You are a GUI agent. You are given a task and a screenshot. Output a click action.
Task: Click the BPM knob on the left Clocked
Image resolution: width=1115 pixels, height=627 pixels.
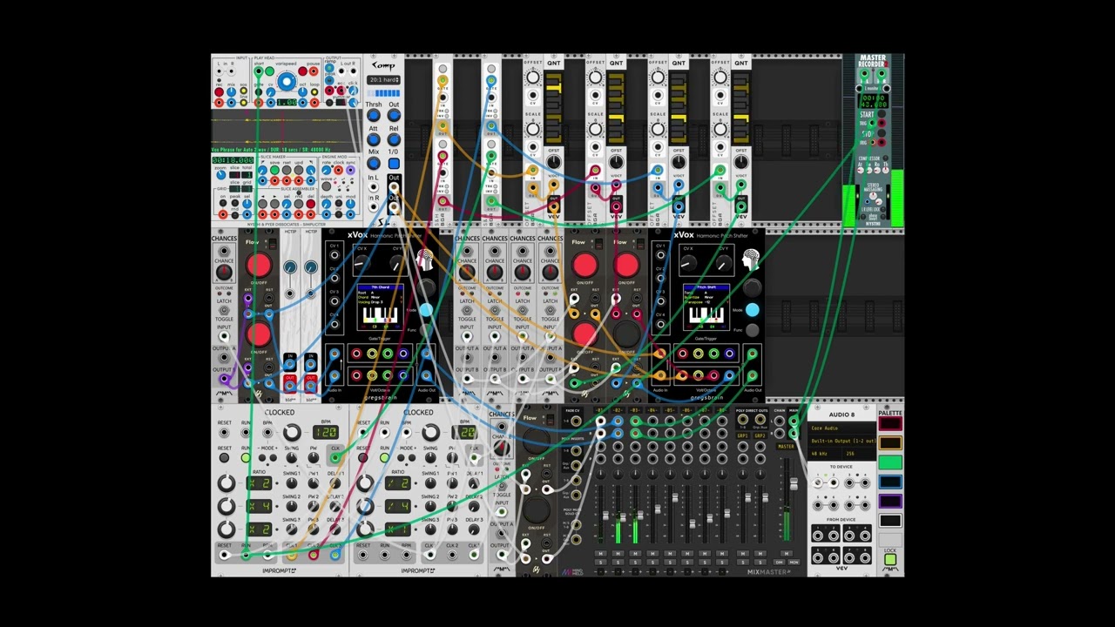[292, 432]
